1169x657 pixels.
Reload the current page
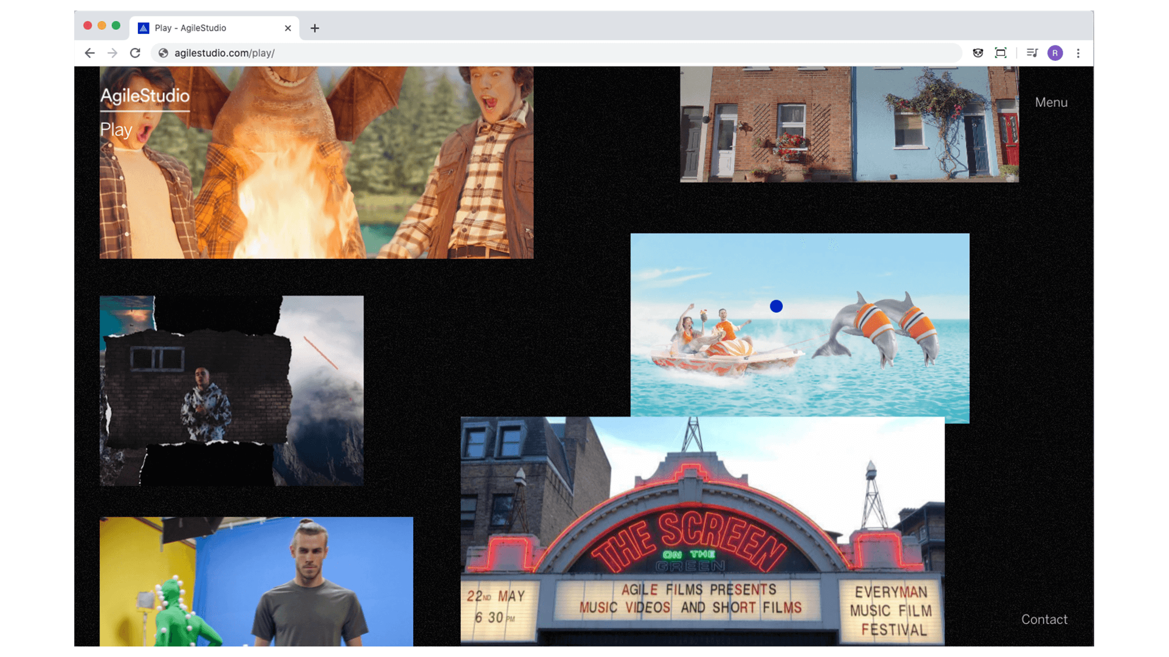click(135, 53)
